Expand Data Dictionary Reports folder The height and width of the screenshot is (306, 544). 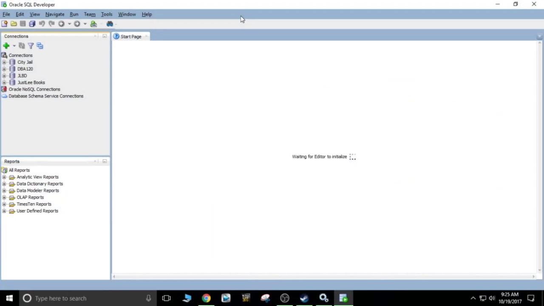[x=4, y=184]
